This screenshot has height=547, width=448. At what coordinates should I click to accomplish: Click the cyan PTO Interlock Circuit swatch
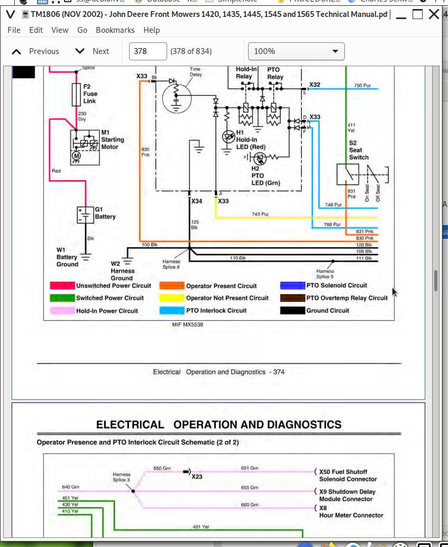[172, 310]
